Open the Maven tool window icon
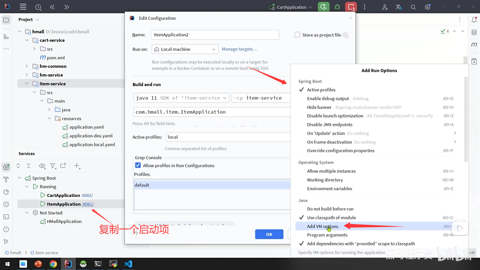480x270 pixels. tap(474, 45)
